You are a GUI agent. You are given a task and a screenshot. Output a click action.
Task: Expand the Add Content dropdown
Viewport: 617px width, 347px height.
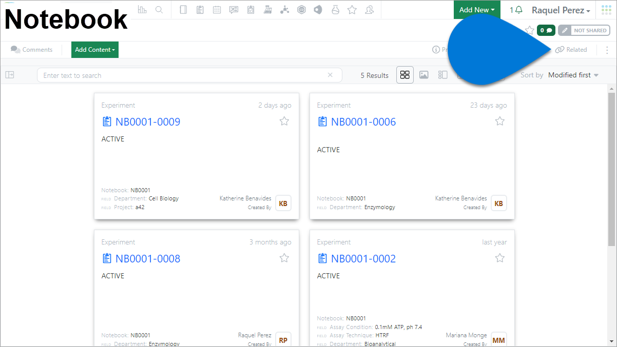point(95,50)
